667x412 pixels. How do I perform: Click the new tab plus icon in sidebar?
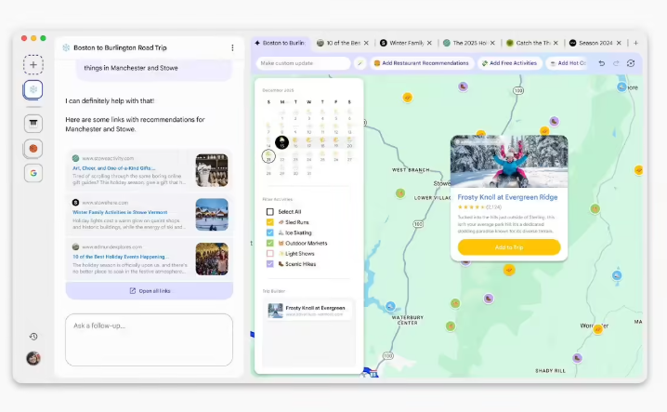(33, 65)
